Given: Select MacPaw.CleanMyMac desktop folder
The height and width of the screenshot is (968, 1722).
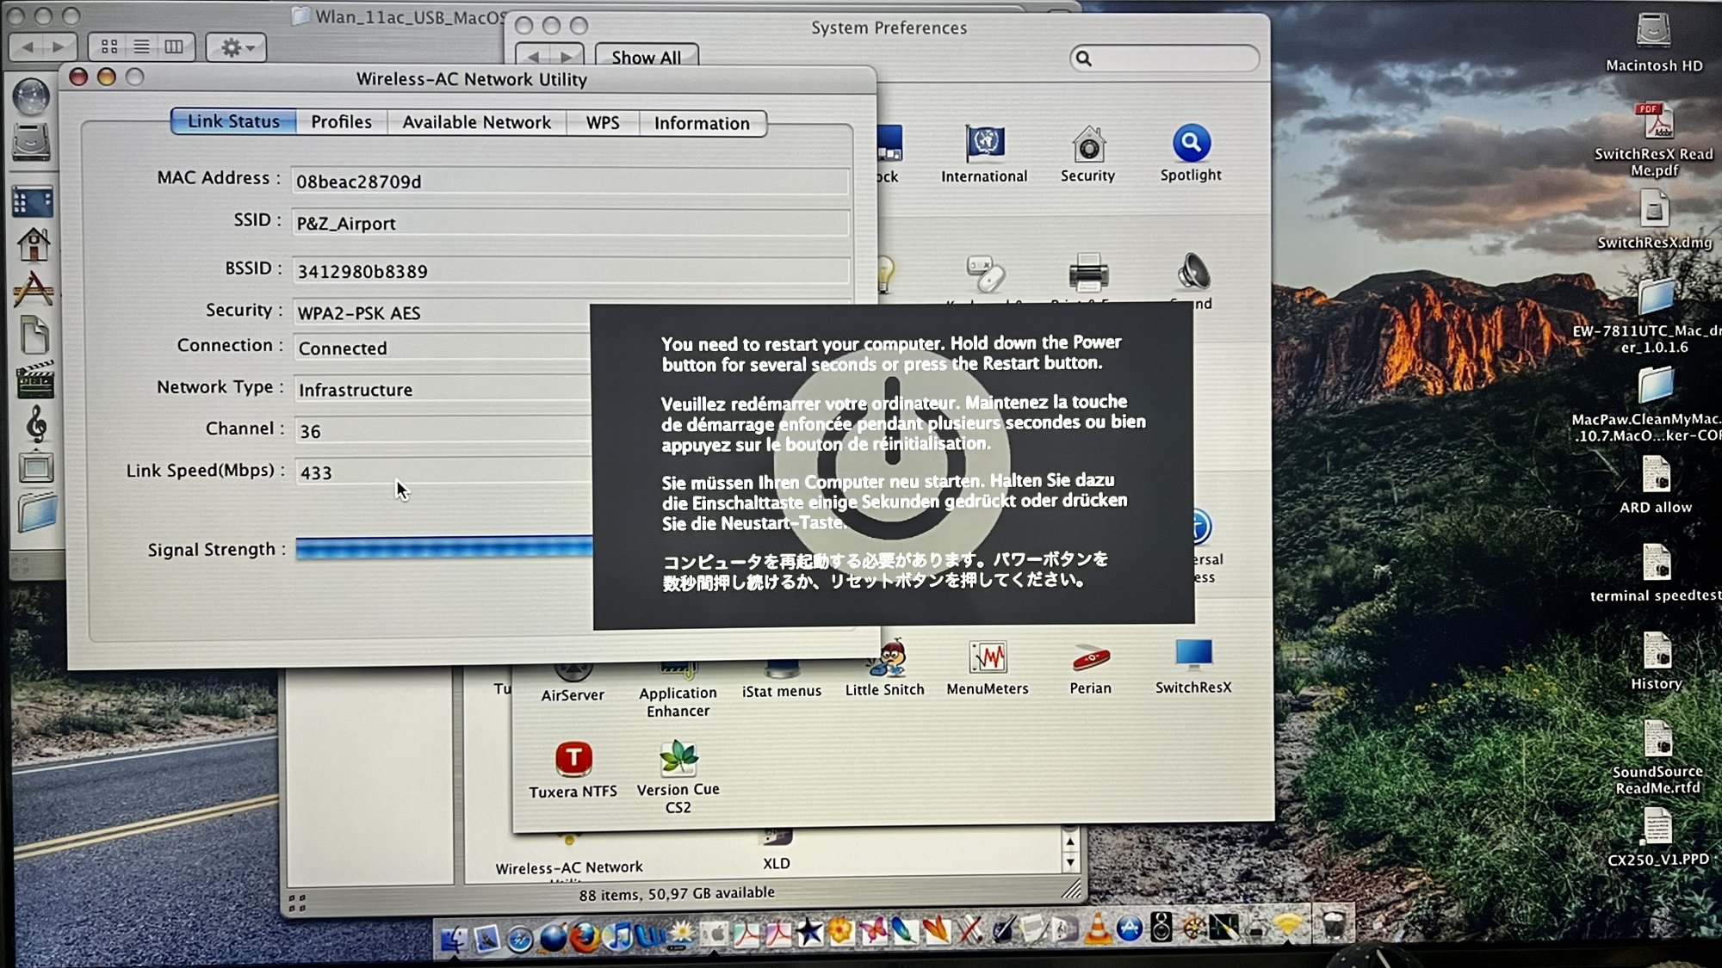Looking at the screenshot, I should [x=1656, y=404].
